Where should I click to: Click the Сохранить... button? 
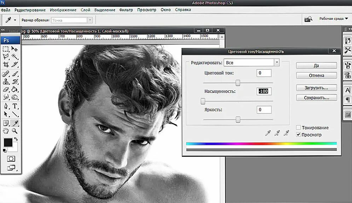coord(316,98)
